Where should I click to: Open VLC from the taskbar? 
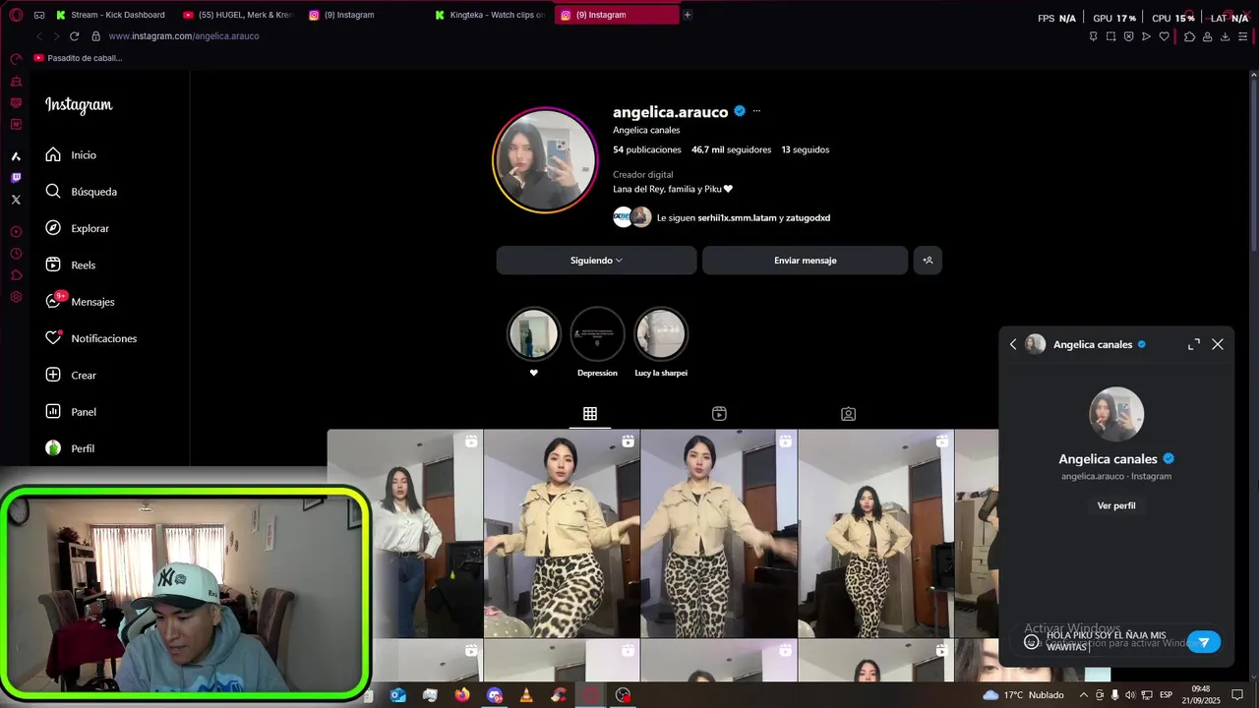[526, 695]
